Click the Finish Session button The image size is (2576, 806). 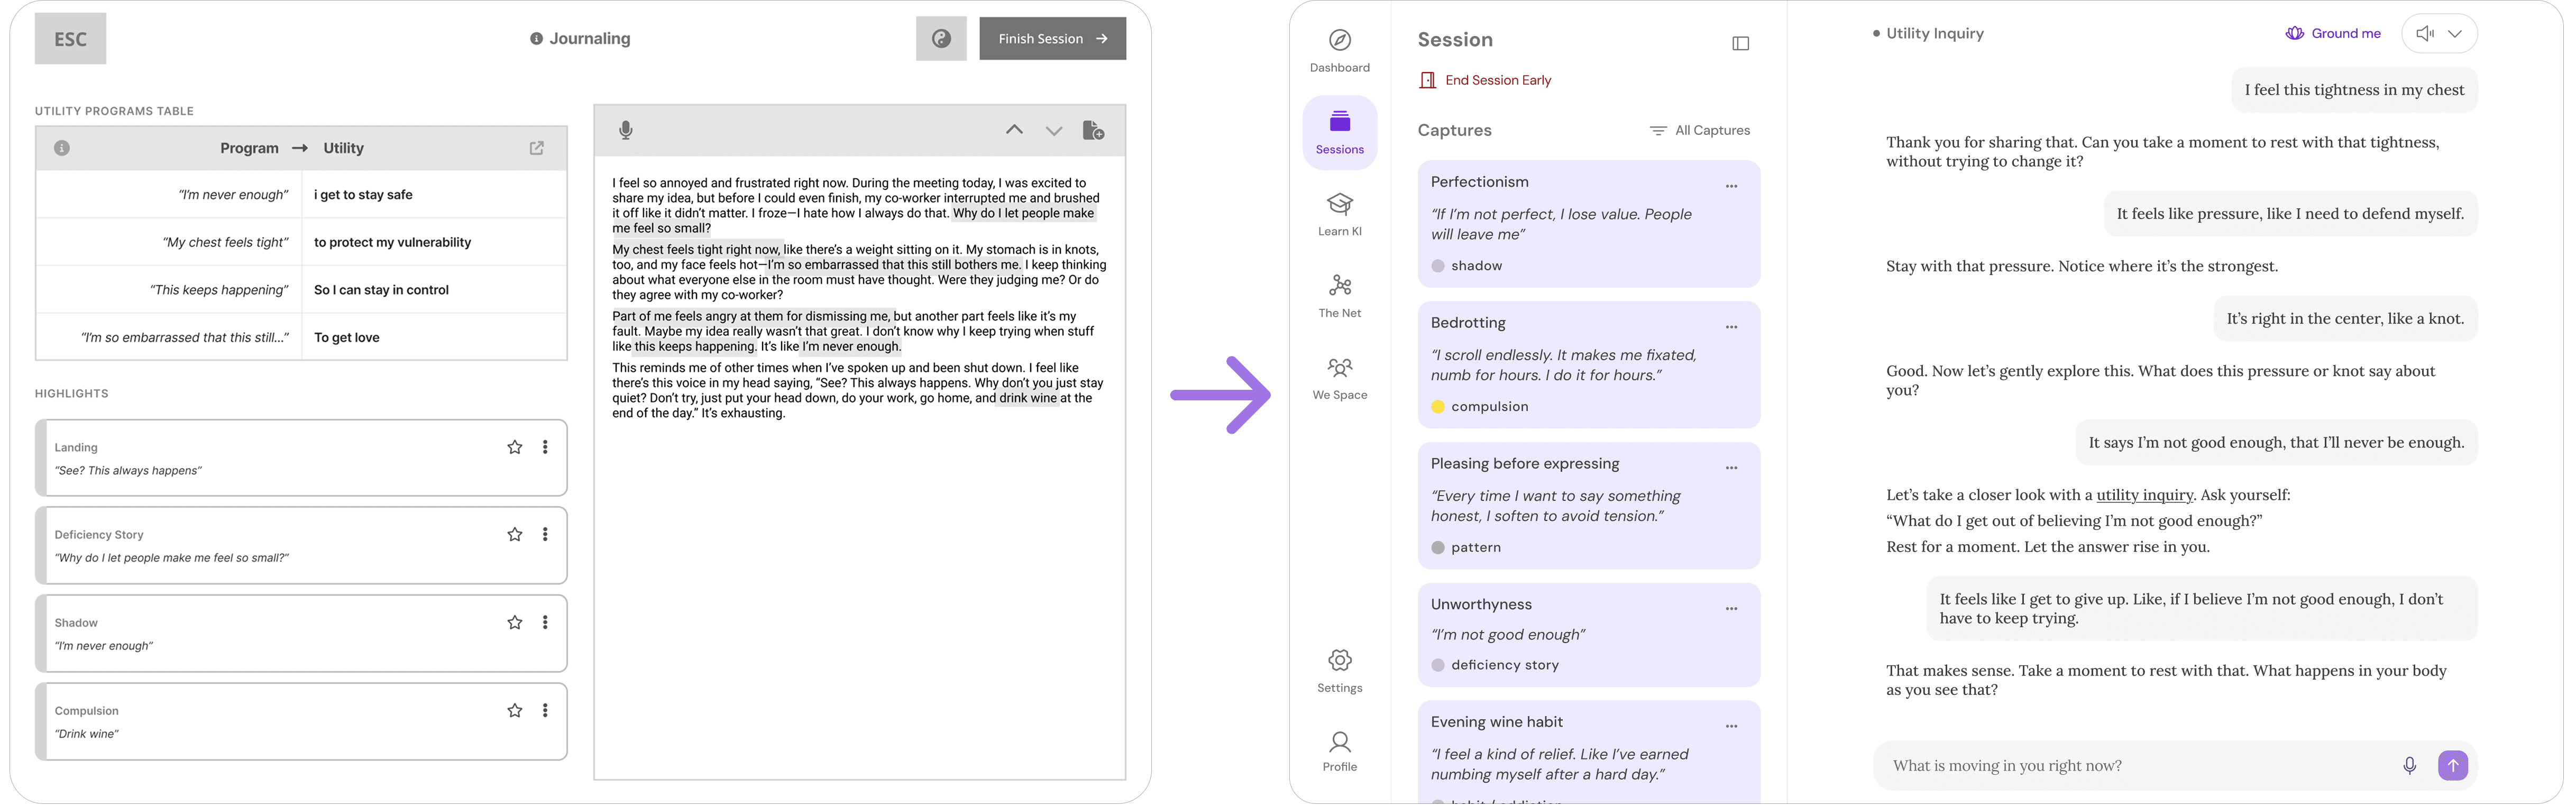point(1052,39)
